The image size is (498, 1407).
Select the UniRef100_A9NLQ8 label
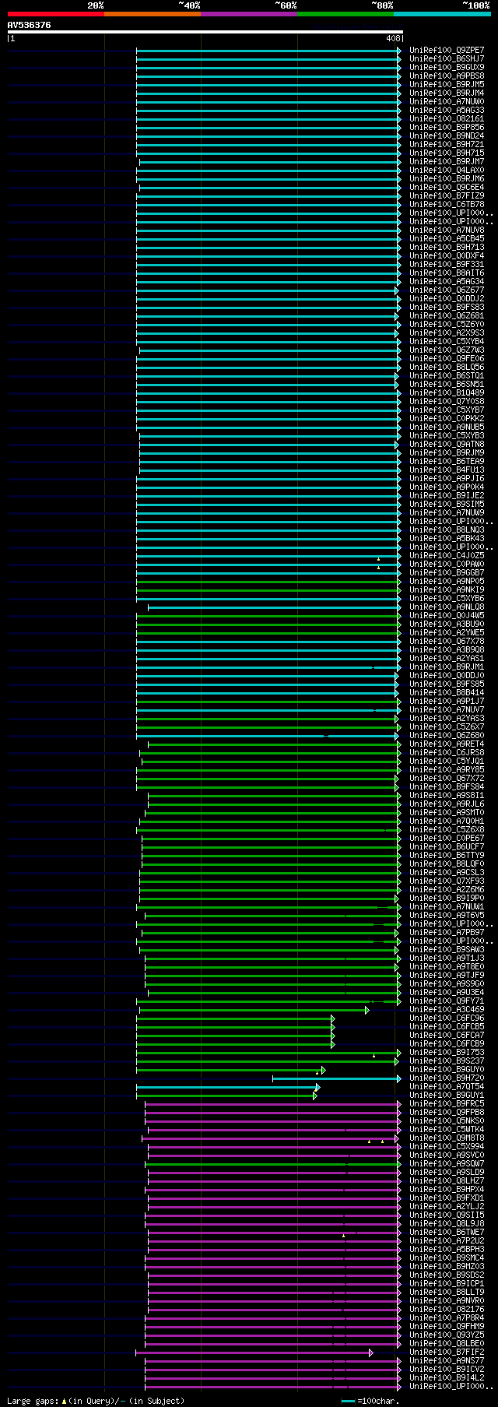pos(447,607)
